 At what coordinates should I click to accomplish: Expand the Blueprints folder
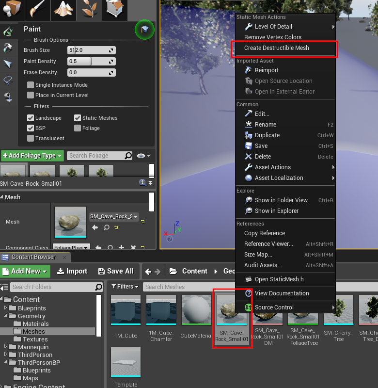pyautogui.click(x=6, y=307)
